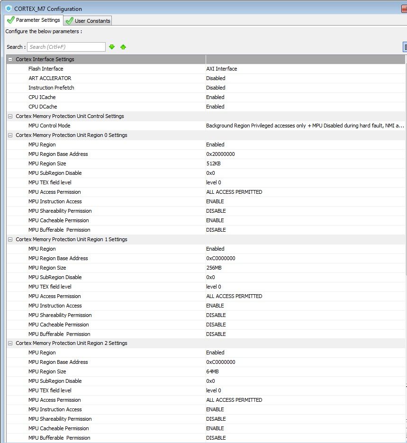The width and height of the screenshot is (407, 443).
Task: Select Region 1 MPU Access Permission label
Action: 54,296
